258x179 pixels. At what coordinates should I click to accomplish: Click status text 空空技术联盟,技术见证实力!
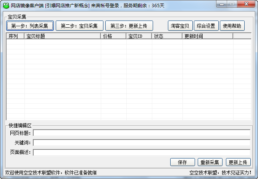coord(221,173)
